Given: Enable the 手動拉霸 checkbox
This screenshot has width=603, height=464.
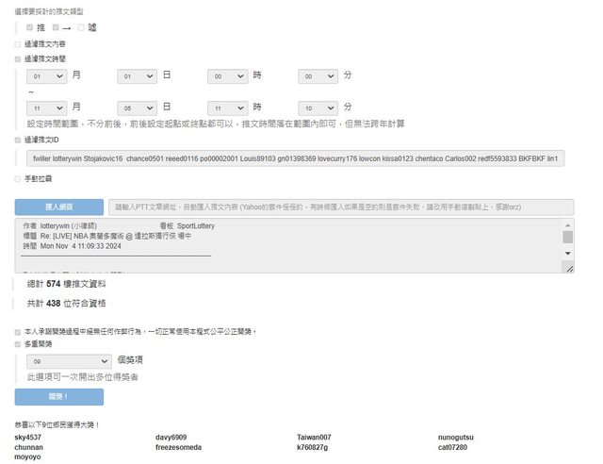Looking at the screenshot, I should (18, 178).
